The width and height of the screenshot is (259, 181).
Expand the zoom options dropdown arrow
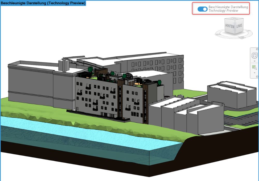coord(255,73)
